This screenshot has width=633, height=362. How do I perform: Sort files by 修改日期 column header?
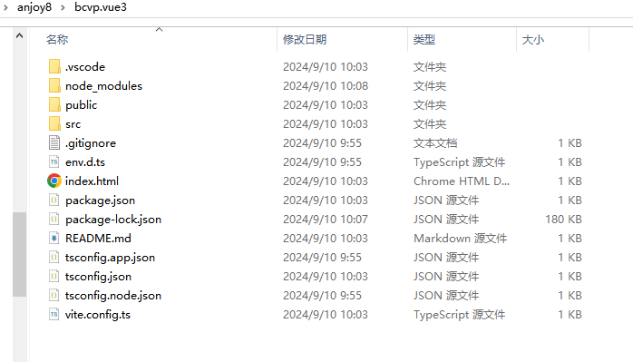tap(305, 40)
